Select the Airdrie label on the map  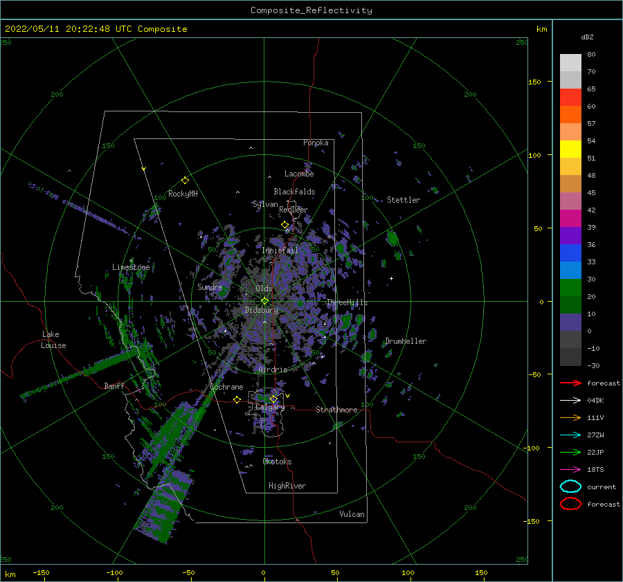[x=273, y=370]
